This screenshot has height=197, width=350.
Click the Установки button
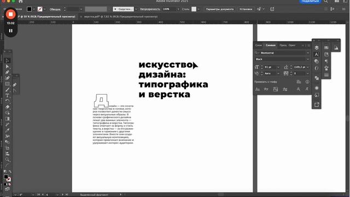[x=246, y=9]
